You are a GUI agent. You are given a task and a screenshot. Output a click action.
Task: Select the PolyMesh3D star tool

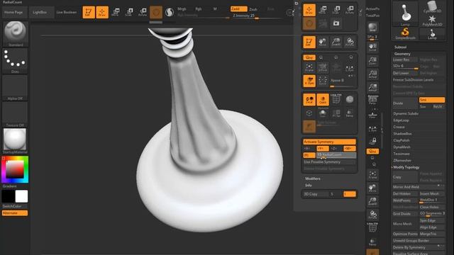point(432,21)
